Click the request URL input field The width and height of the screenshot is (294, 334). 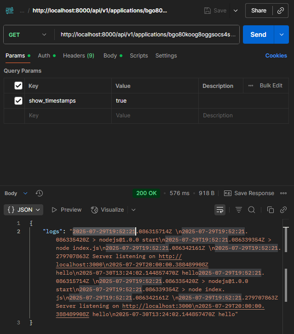(x=147, y=35)
